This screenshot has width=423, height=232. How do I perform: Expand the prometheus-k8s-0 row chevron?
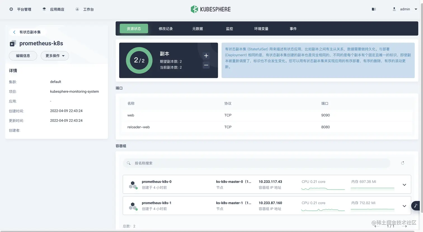point(404,185)
